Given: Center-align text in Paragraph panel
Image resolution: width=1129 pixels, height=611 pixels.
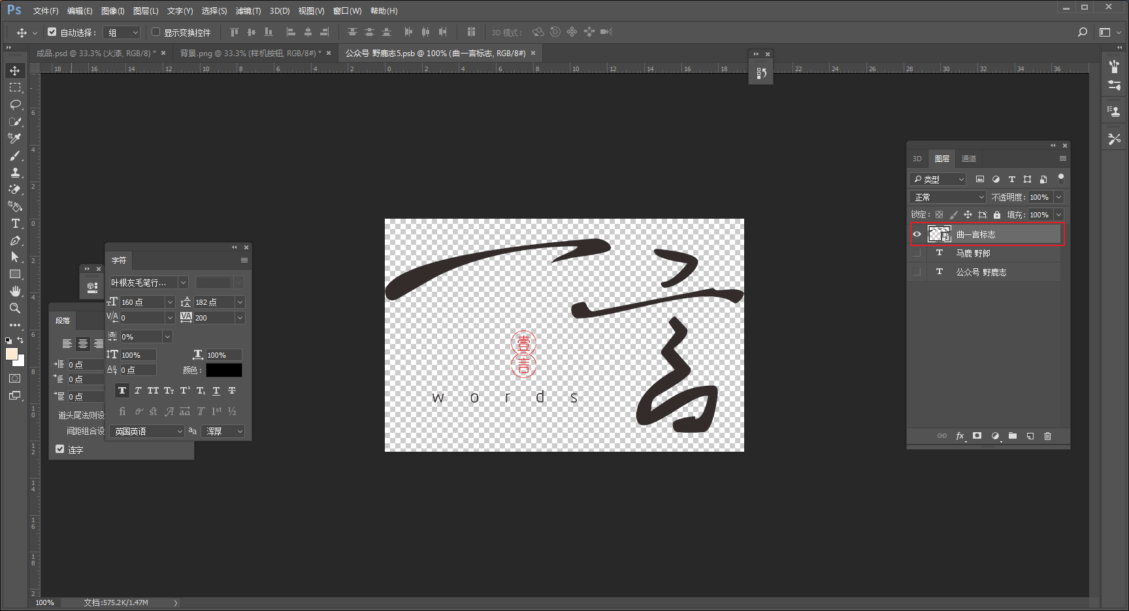Looking at the screenshot, I should point(83,344).
